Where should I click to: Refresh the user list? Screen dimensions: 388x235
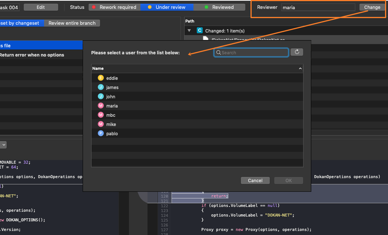coord(297,52)
